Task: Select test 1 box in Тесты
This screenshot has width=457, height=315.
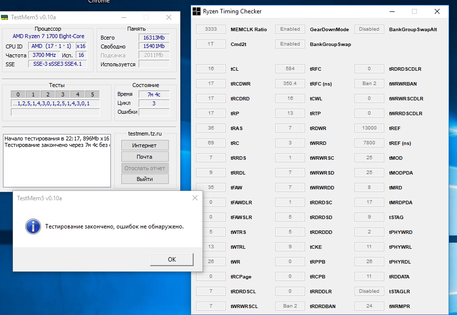Action: coord(33,94)
